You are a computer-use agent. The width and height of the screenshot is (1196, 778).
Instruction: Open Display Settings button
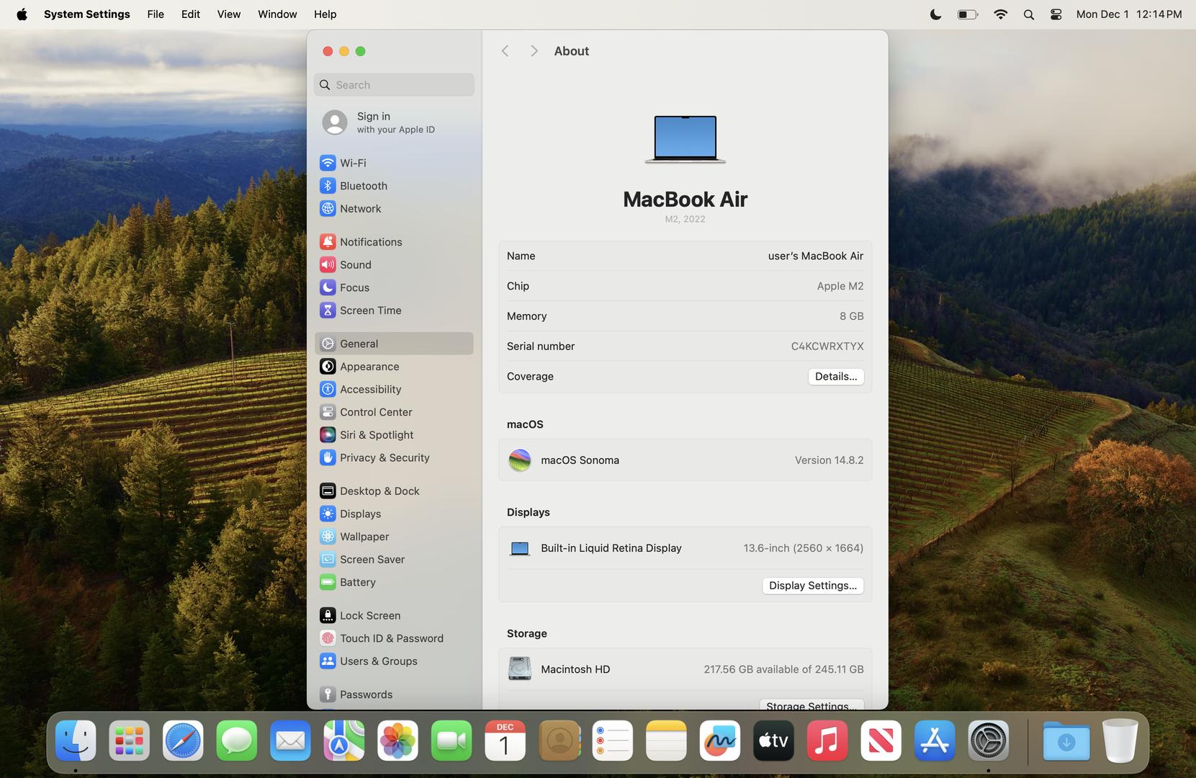(x=812, y=586)
